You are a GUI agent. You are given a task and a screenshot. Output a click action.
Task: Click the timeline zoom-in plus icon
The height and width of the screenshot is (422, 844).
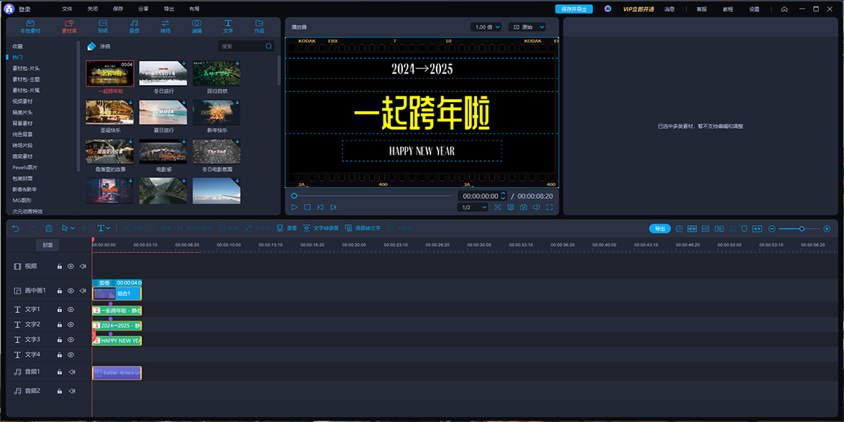[x=827, y=229]
